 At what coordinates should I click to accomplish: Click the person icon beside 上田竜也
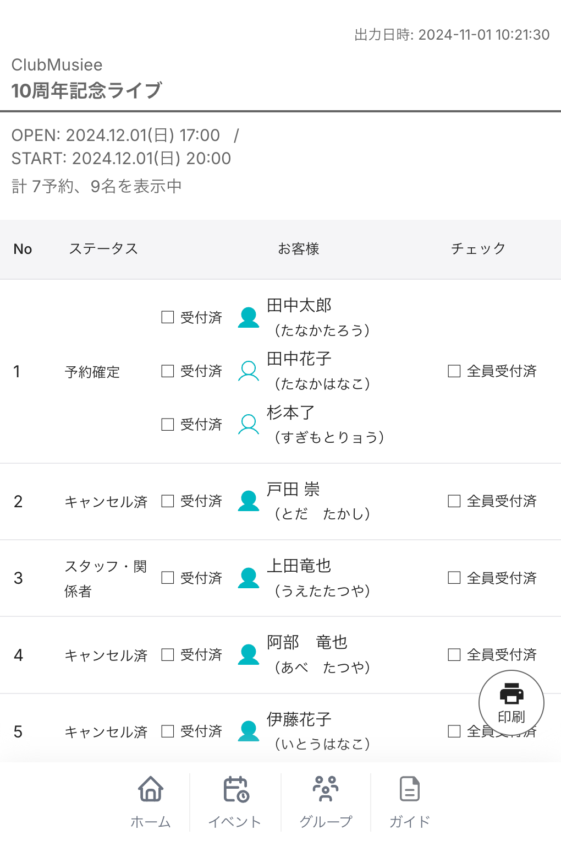click(249, 578)
